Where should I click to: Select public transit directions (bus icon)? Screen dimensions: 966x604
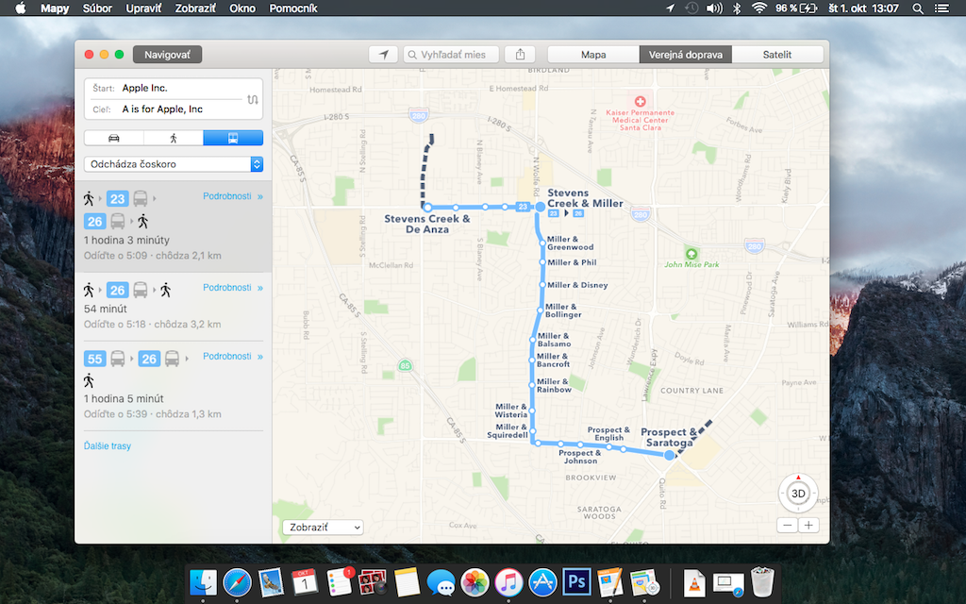click(233, 138)
